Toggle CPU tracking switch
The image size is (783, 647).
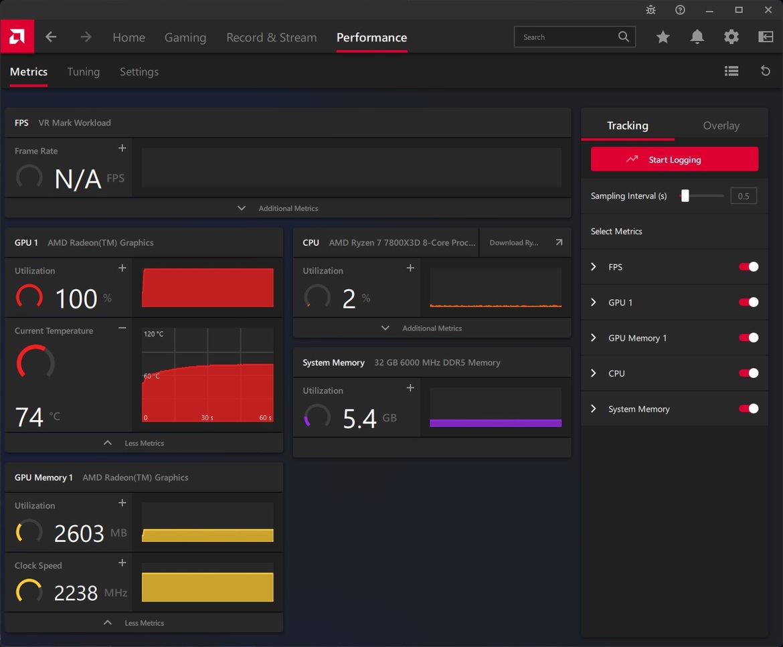[749, 373]
